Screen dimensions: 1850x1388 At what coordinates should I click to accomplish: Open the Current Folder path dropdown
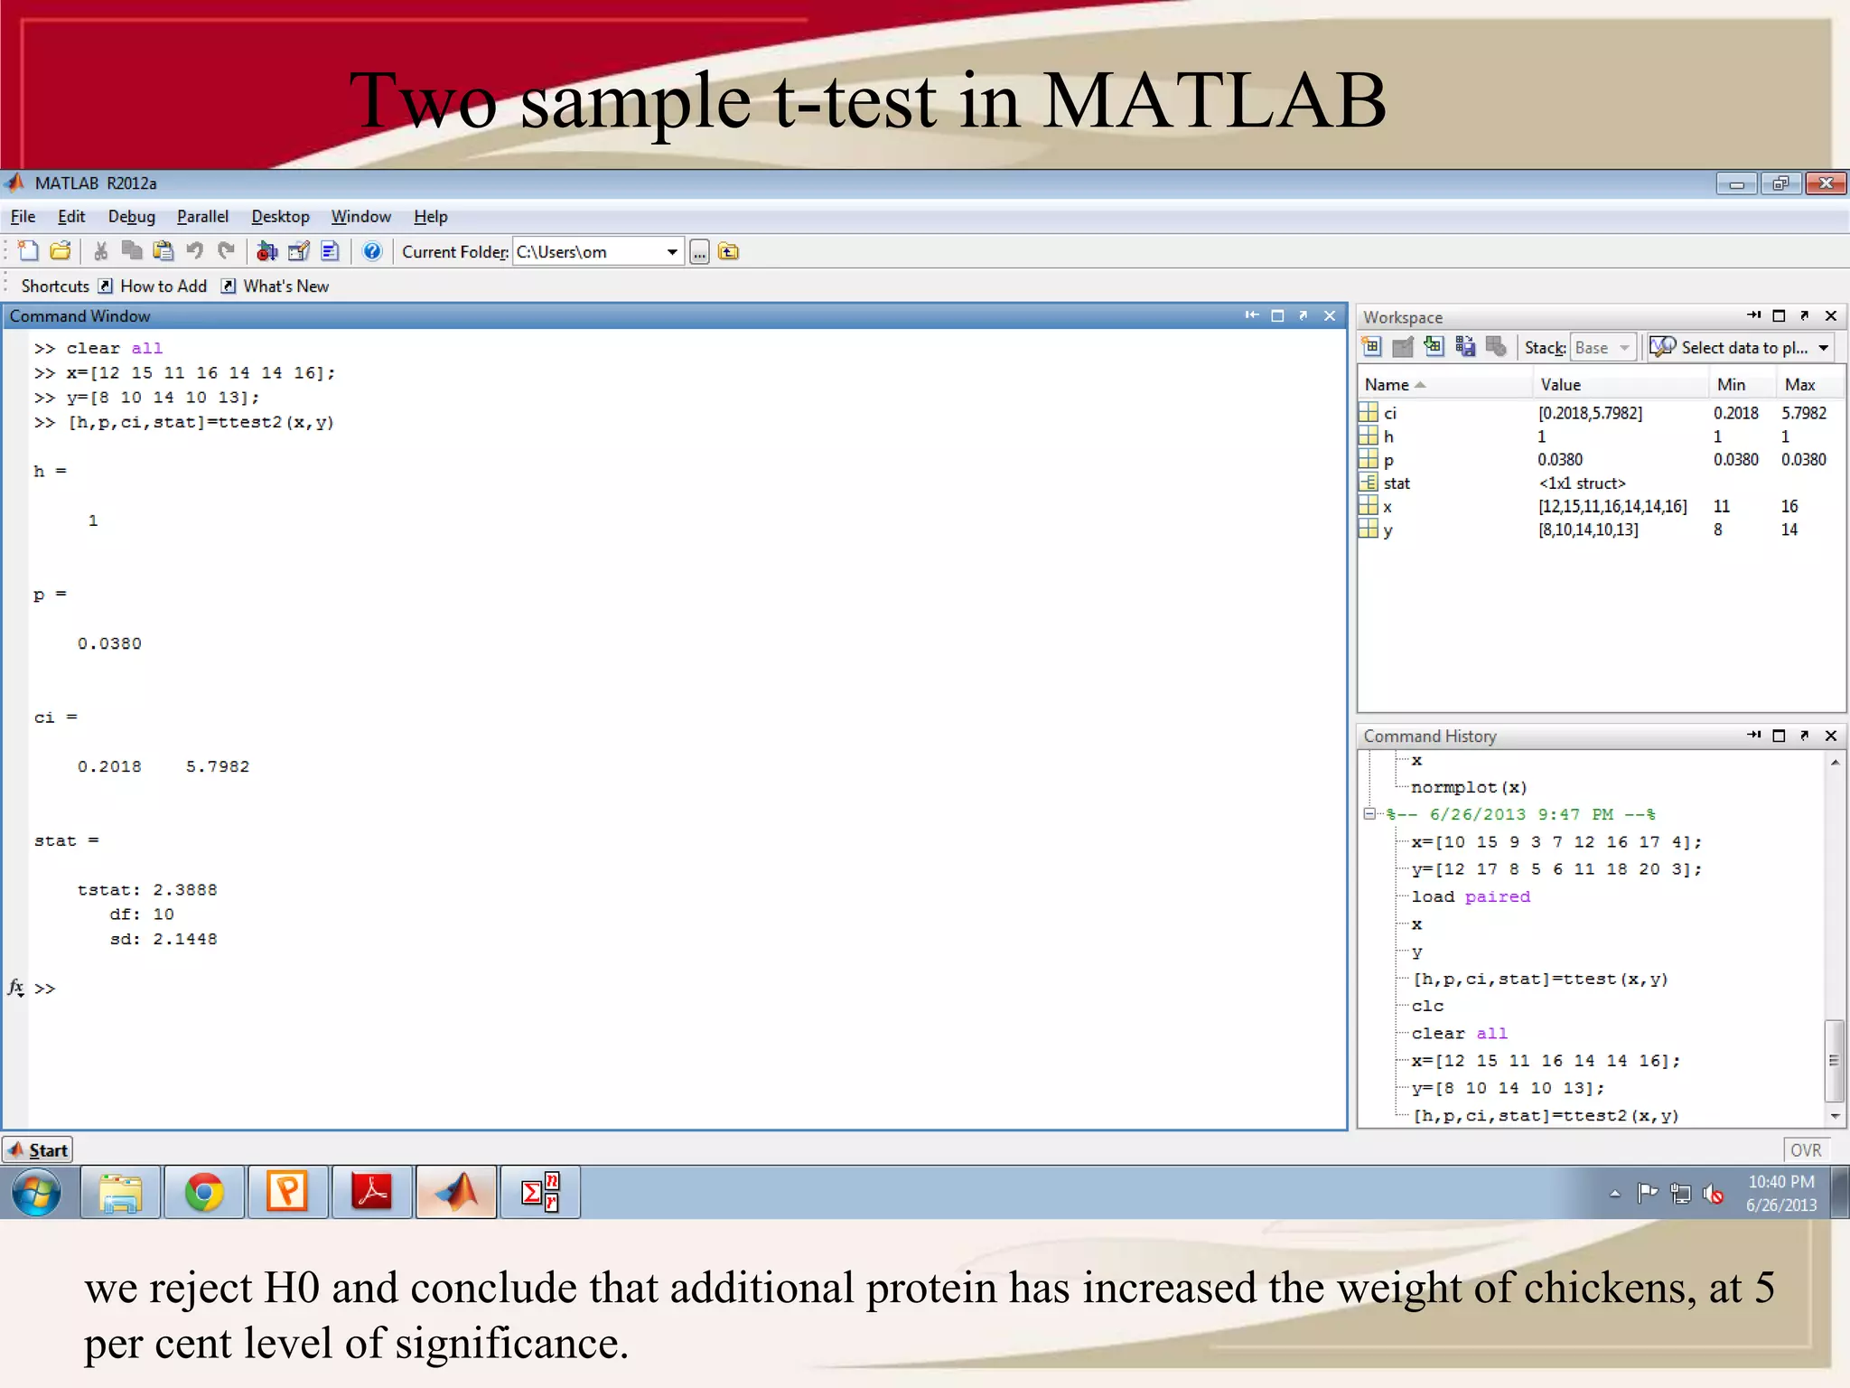pos(672,252)
